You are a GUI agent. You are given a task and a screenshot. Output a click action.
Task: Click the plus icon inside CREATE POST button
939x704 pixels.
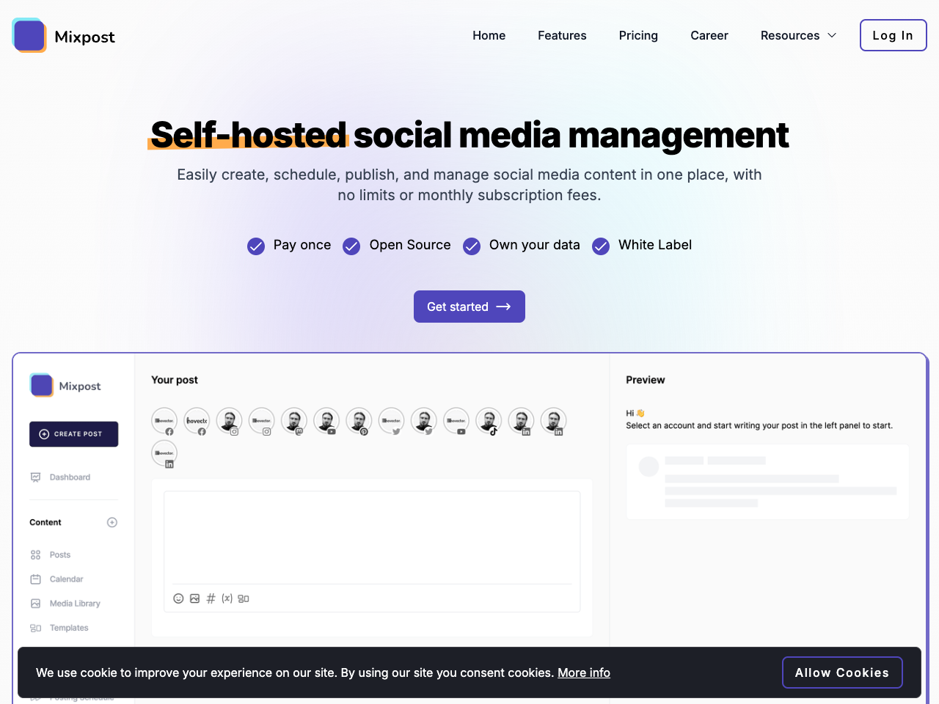pyautogui.click(x=44, y=434)
